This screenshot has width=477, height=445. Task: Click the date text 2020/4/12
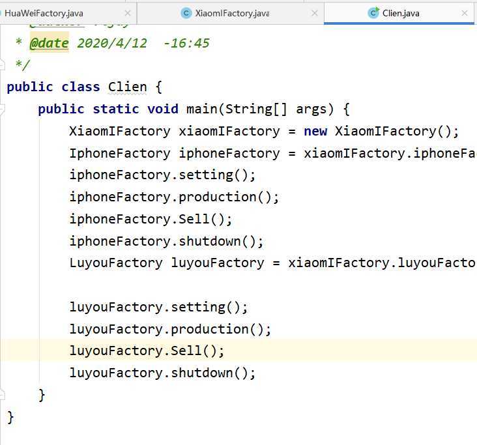point(112,43)
